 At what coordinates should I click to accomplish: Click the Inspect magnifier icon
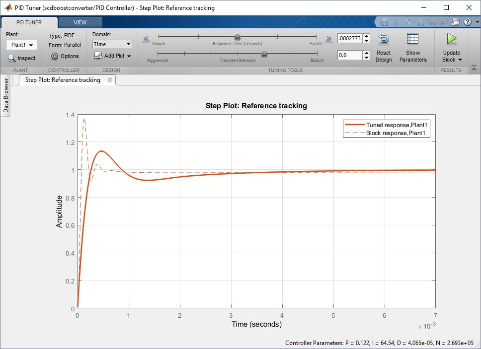[12, 58]
